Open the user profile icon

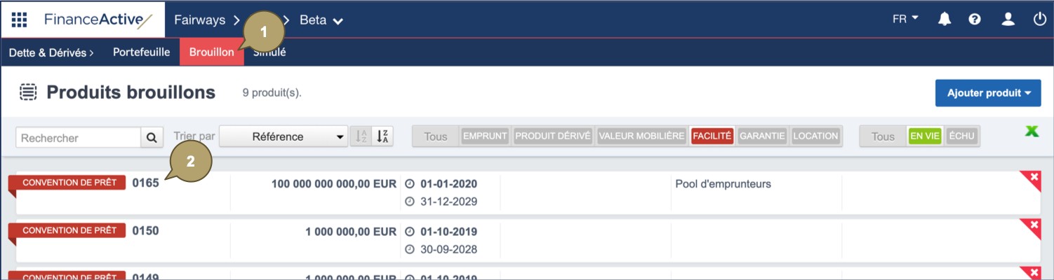1008,20
